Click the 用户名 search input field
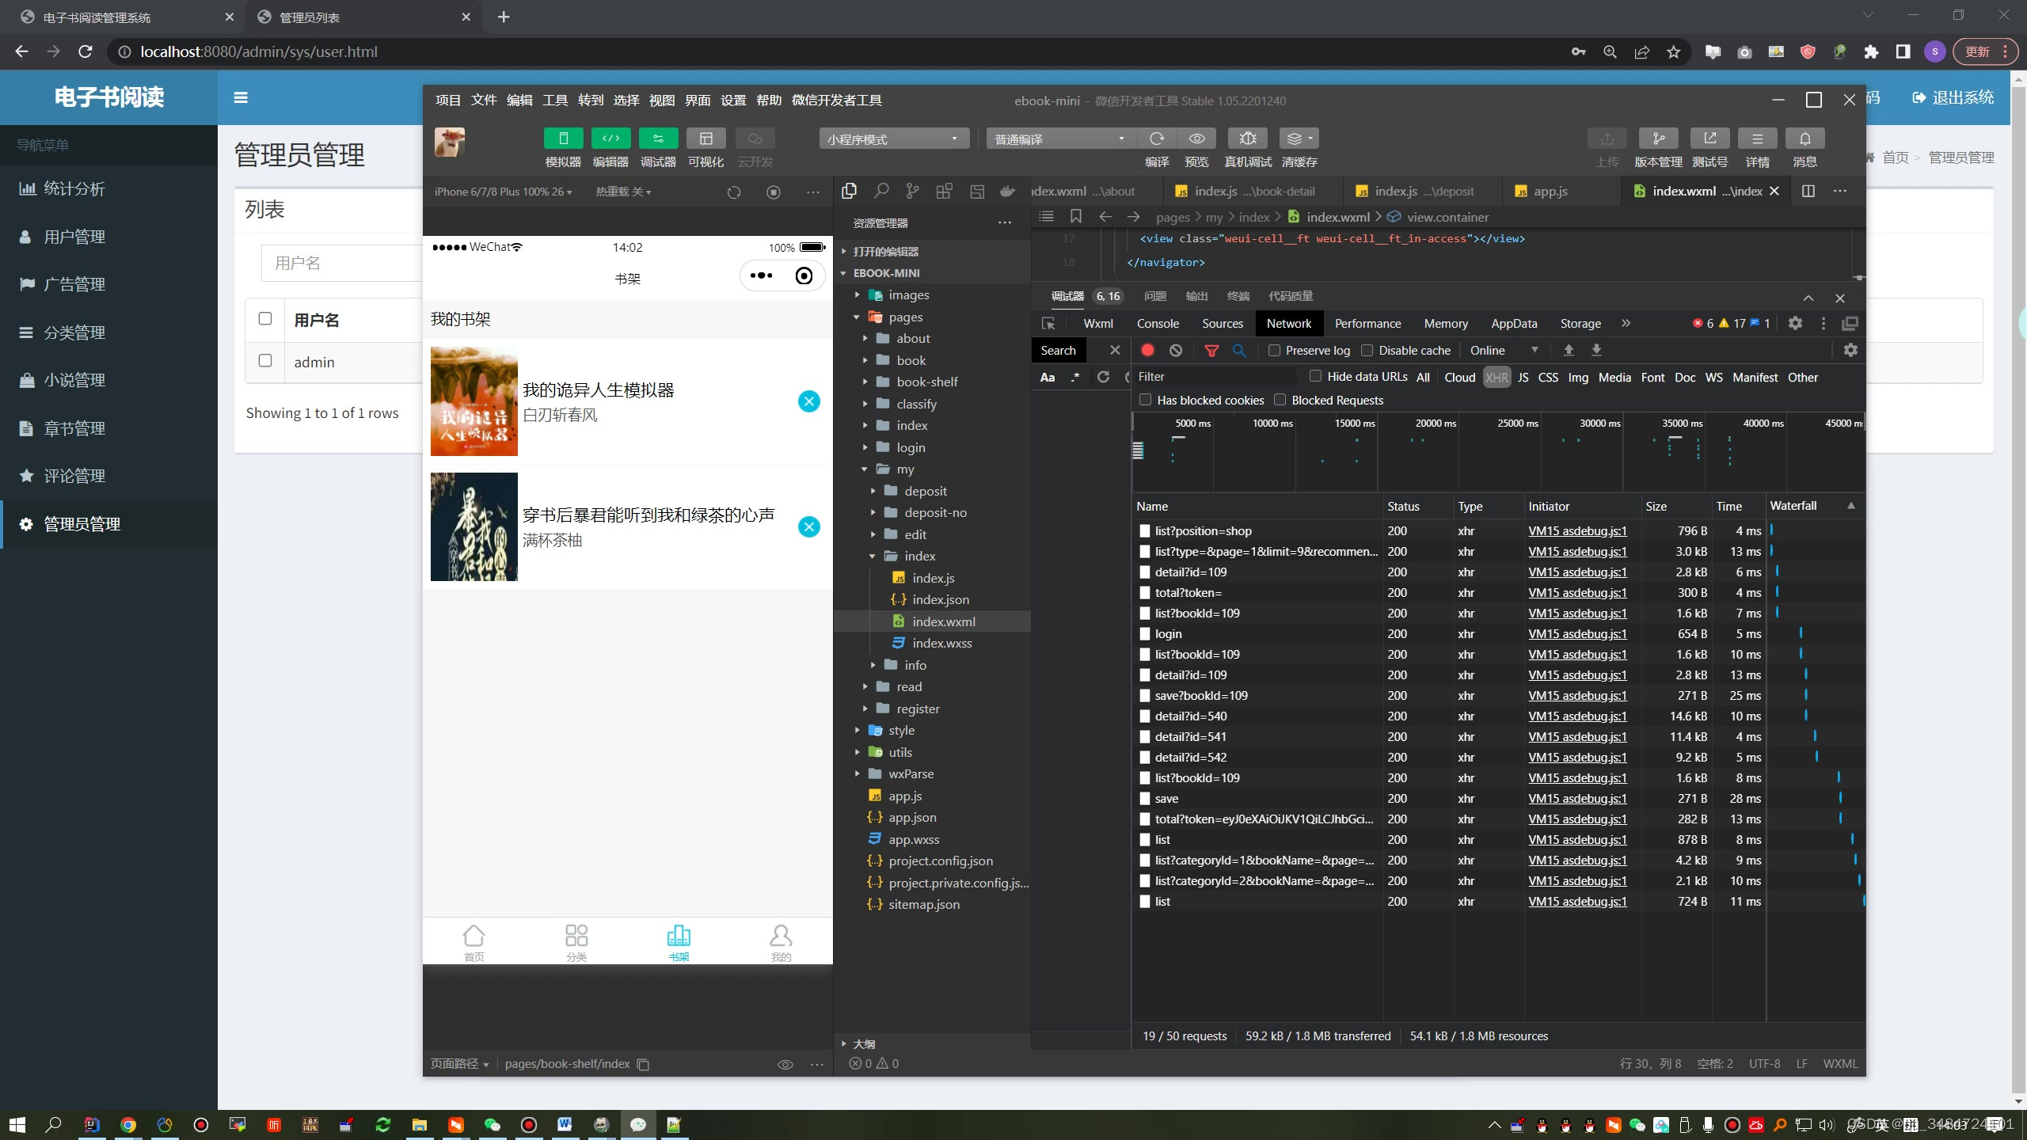 (x=340, y=263)
